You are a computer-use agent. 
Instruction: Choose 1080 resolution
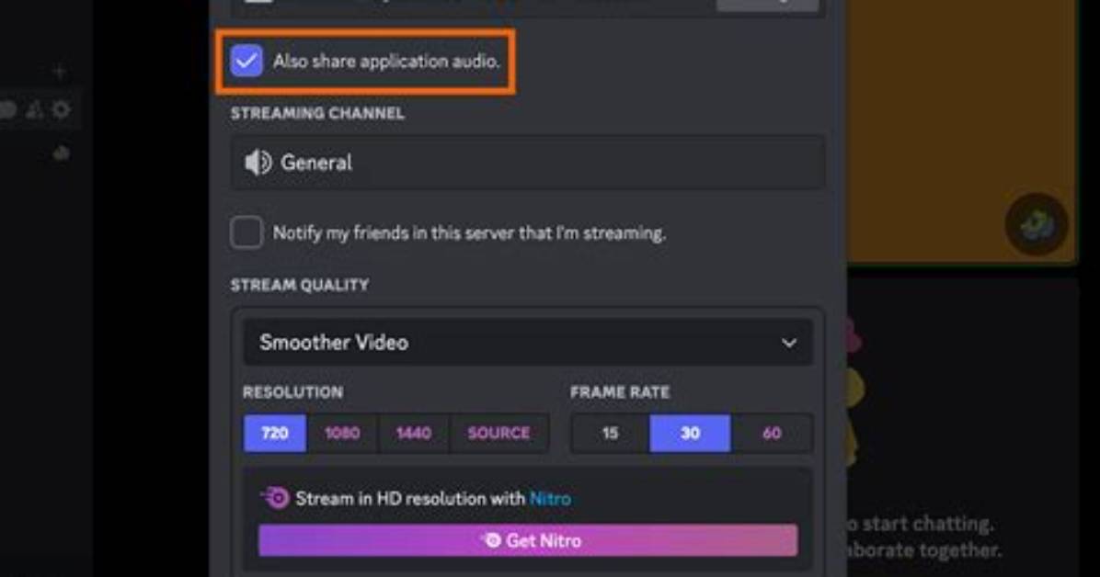click(342, 434)
